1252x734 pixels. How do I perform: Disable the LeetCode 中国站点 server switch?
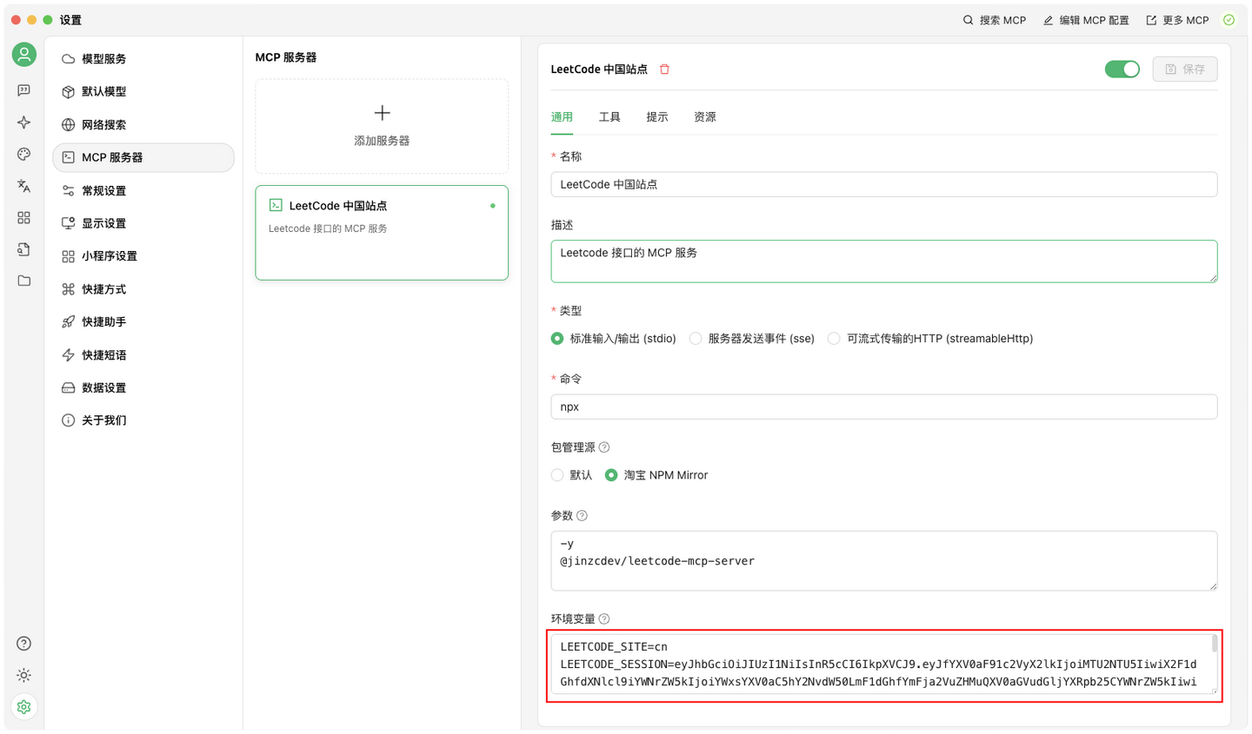click(x=1122, y=67)
